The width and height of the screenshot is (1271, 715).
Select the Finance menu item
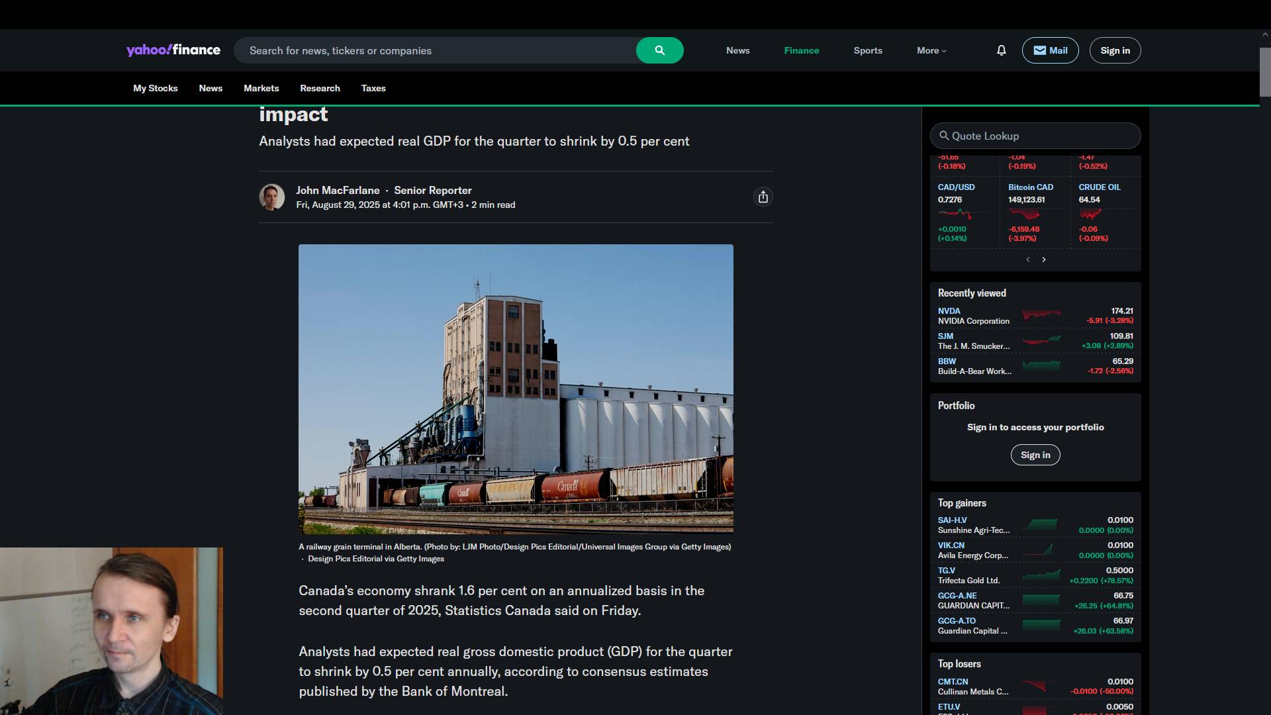tap(801, 50)
